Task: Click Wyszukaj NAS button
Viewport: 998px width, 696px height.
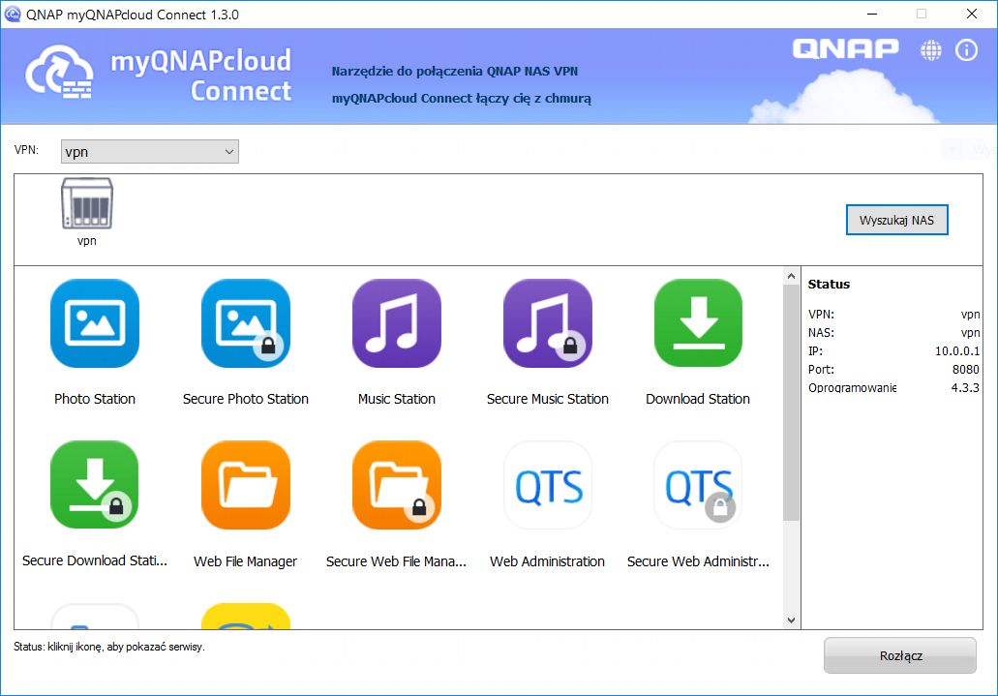Action: coord(896,221)
